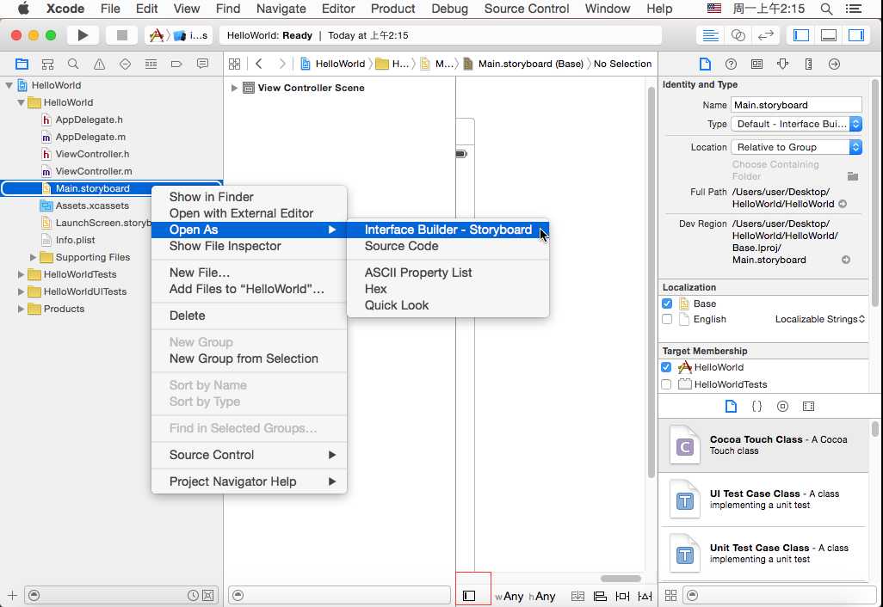Toggle HelloWorld target membership
This screenshot has height=607, width=883.
(x=666, y=367)
